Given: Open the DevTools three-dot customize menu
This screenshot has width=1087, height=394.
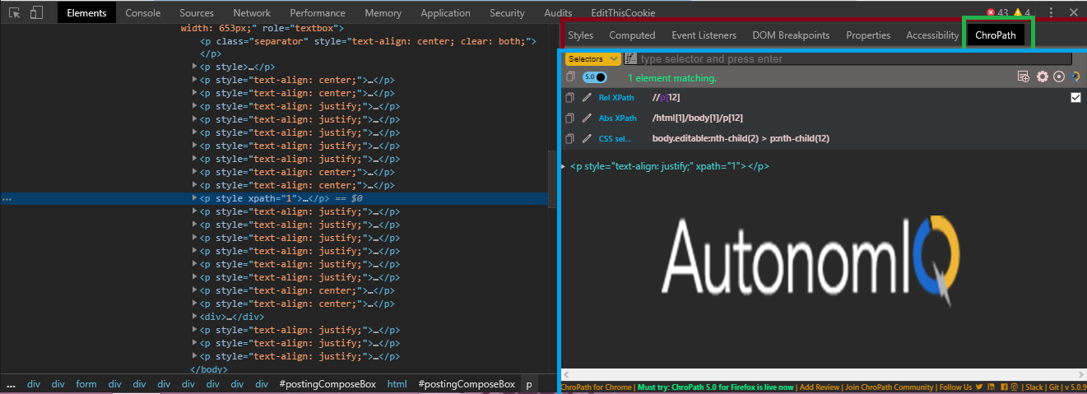Looking at the screenshot, I should pos(1052,12).
